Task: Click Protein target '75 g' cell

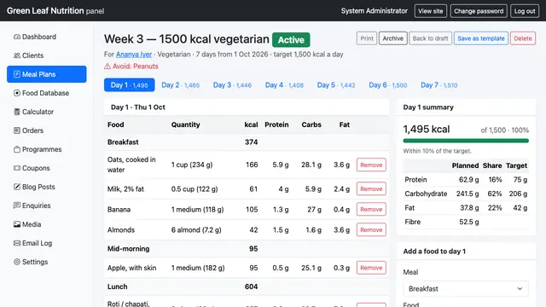Action: click(x=520, y=180)
